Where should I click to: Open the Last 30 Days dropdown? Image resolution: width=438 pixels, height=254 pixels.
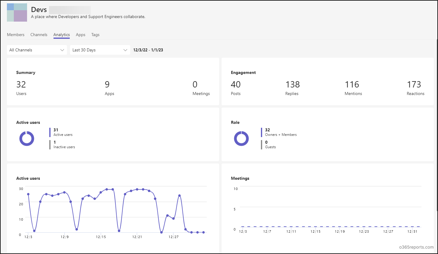(x=100, y=50)
